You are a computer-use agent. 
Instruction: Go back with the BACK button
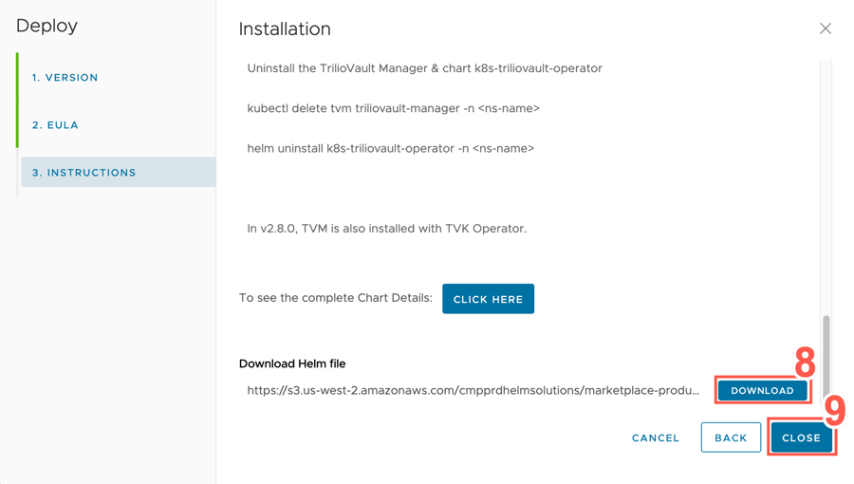(731, 438)
